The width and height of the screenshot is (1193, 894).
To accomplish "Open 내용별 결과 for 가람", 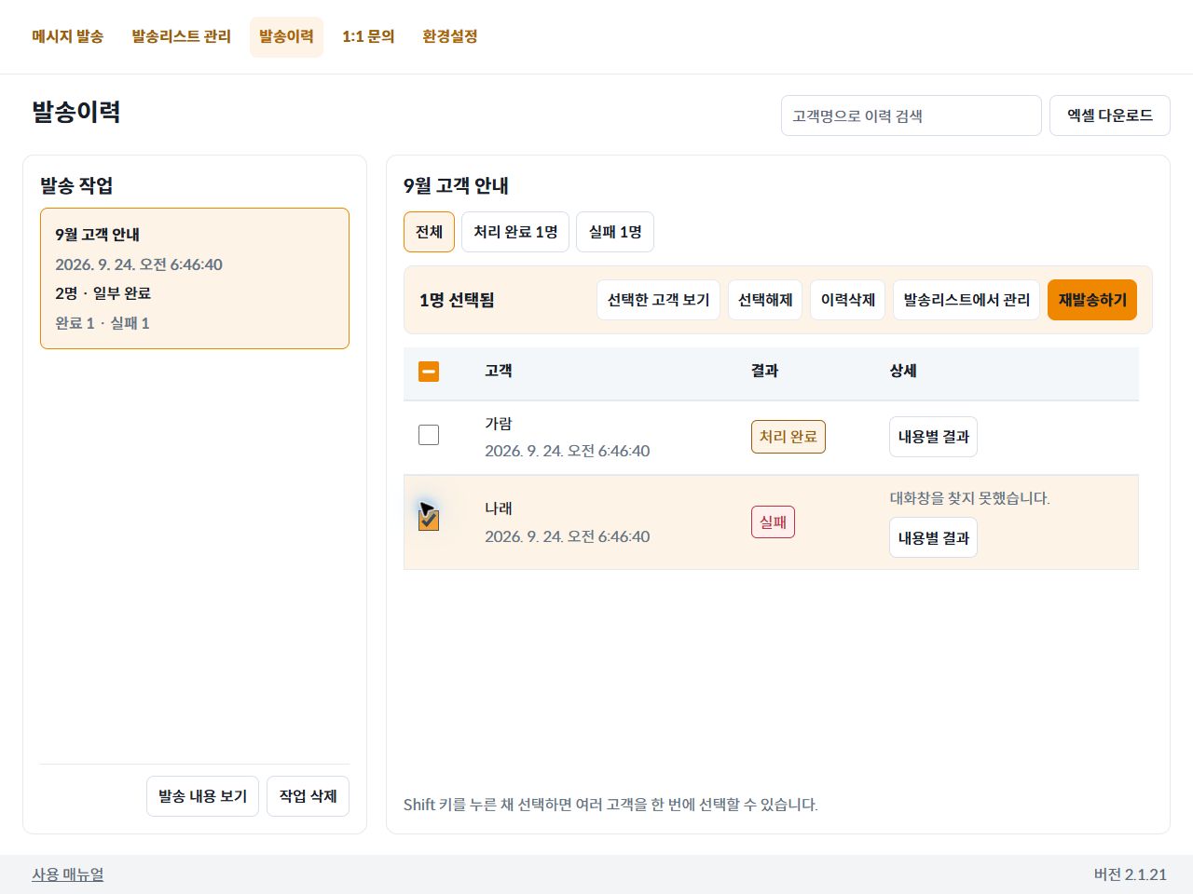I will coord(933,437).
